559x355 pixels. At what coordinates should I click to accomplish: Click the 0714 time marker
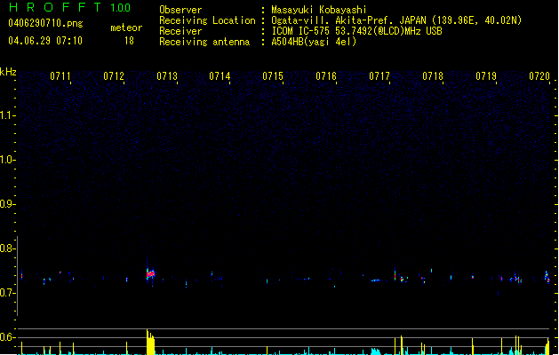pyautogui.click(x=220, y=75)
